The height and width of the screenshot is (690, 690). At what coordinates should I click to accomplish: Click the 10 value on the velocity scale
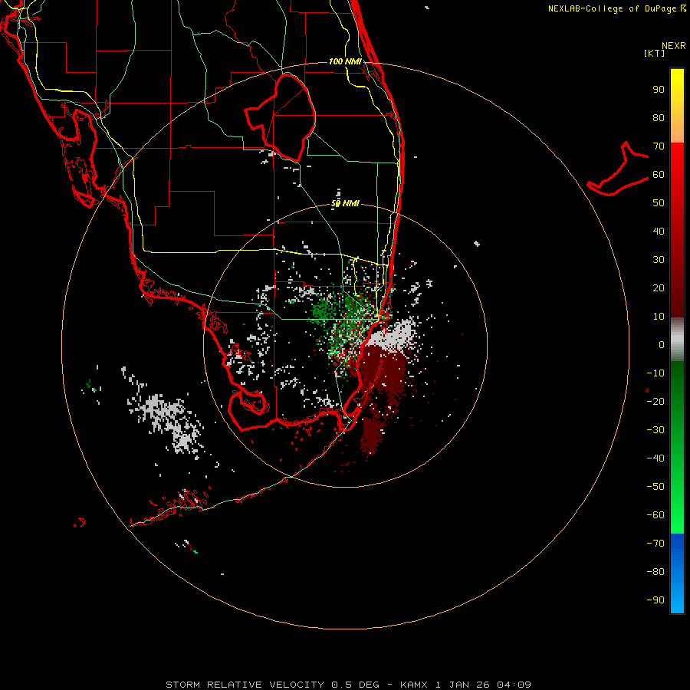pos(659,317)
